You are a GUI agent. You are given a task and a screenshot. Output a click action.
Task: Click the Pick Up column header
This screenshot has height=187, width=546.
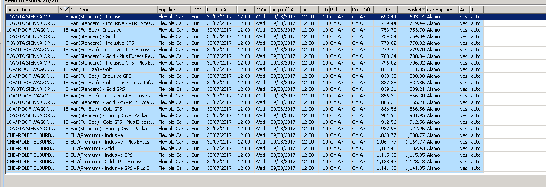[340, 10]
